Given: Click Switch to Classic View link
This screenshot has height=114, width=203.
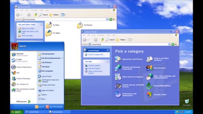Looking at the screenshot, I should pyautogui.click(x=96, y=54).
